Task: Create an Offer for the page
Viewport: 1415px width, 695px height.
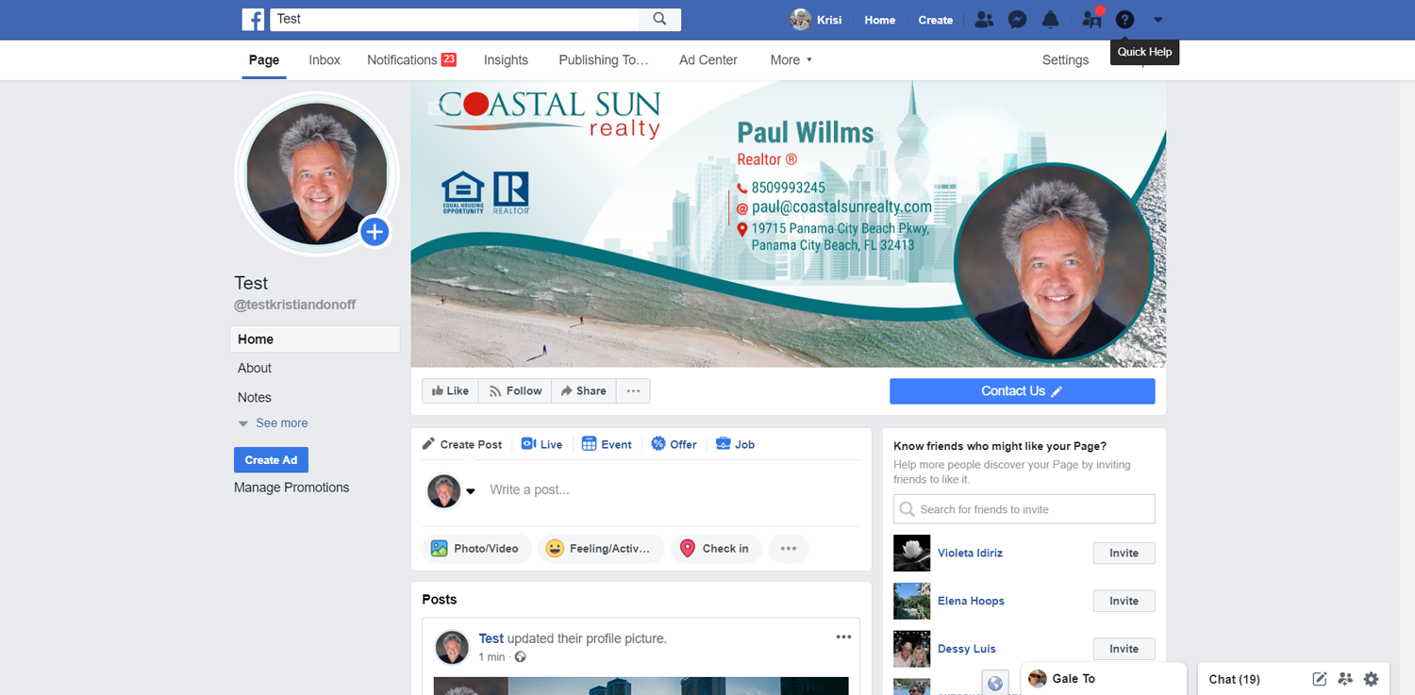Action: tap(674, 443)
